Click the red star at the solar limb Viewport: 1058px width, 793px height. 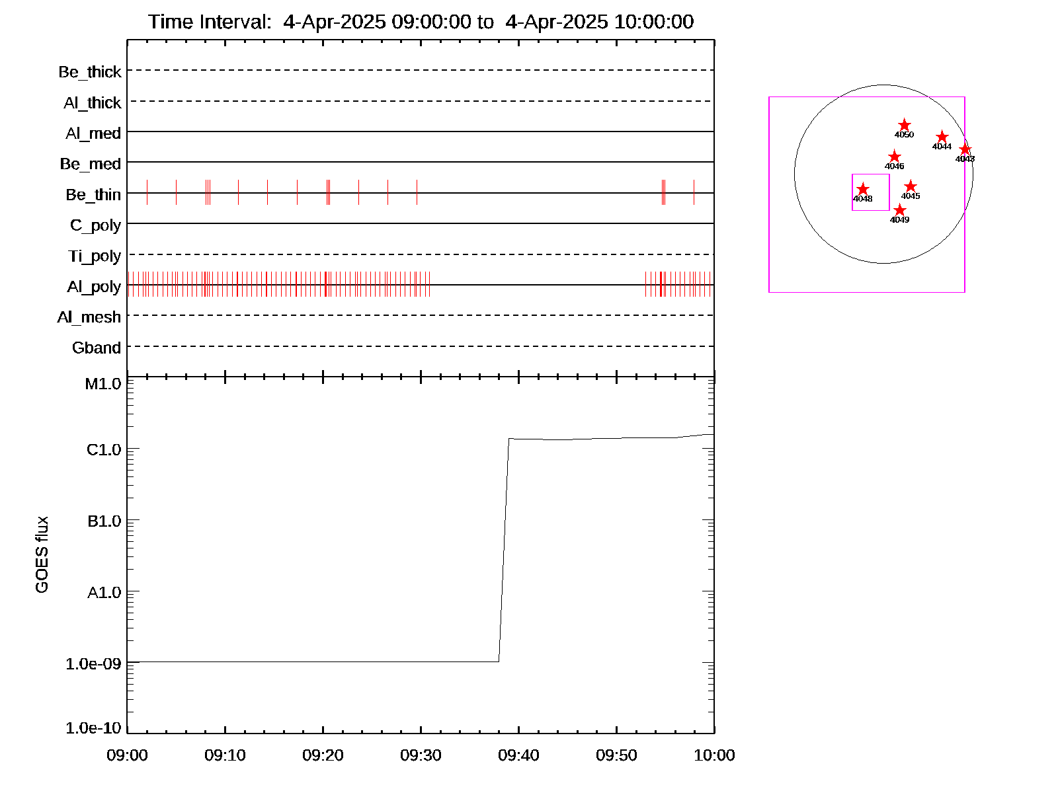tap(965, 149)
